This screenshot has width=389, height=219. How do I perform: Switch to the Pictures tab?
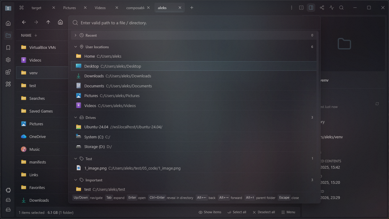[69, 8]
